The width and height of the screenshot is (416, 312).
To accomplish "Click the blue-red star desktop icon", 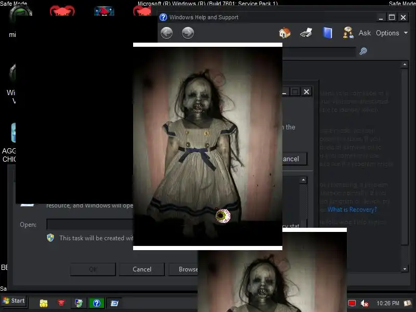I will [104, 11].
